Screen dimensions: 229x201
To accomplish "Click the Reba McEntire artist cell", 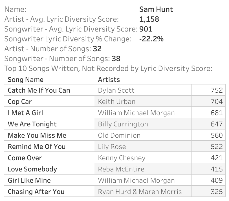I will tap(121, 169).
